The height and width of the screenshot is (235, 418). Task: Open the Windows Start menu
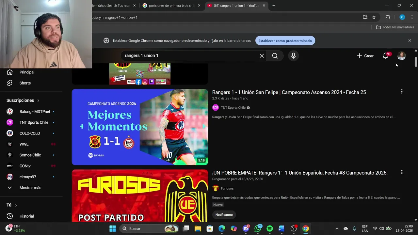pos(113,228)
